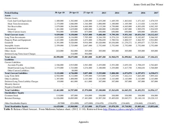Click the 'Stockholders' Equity' section heading
The image size is (170, 131).
pyautogui.click(x=14, y=93)
